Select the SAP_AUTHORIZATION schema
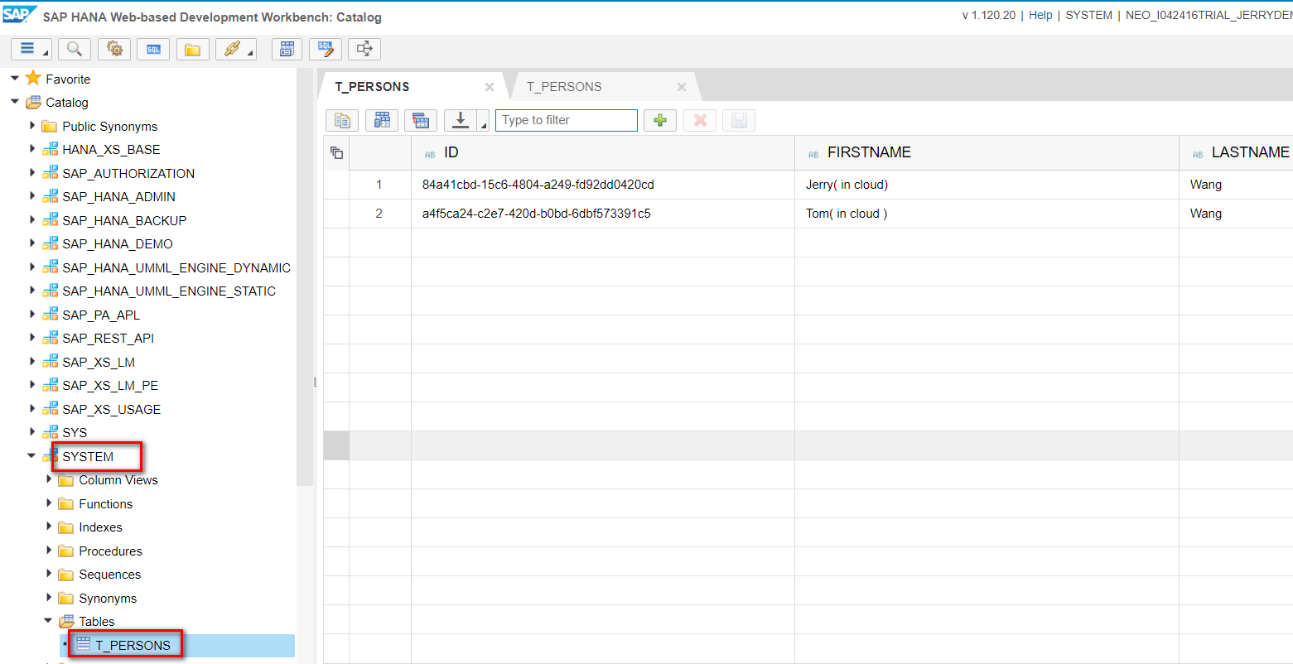This screenshot has height=664, width=1293. point(128,173)
